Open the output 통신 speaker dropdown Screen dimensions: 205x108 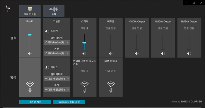(57, 53)
